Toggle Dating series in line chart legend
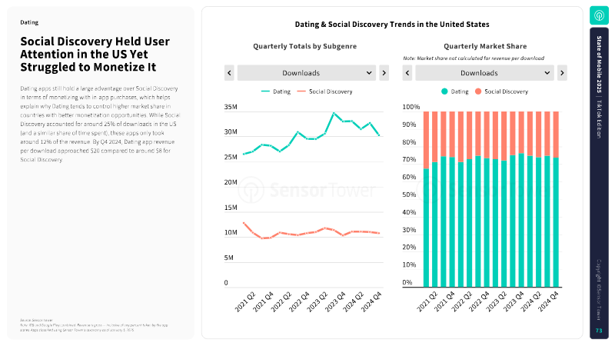615x346 pixels. [x=280, y=91]
